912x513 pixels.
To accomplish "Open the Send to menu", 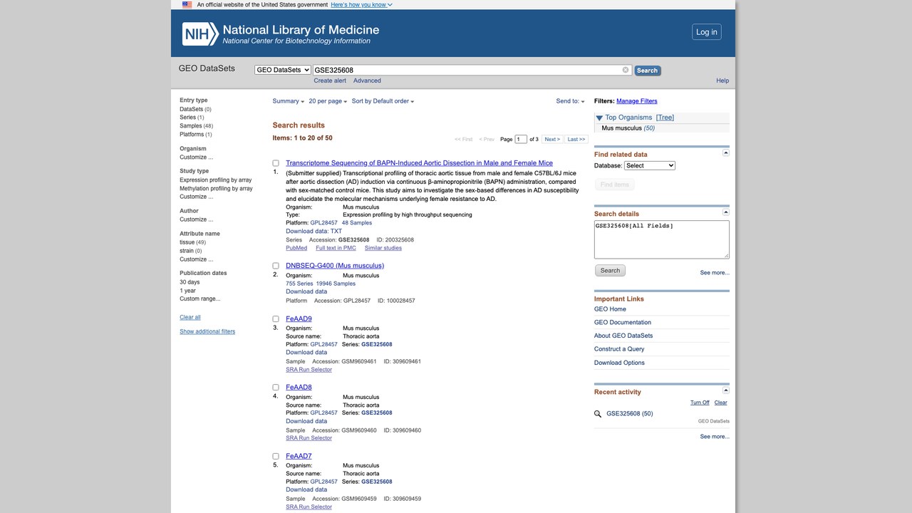I will (x=570, y=101).
